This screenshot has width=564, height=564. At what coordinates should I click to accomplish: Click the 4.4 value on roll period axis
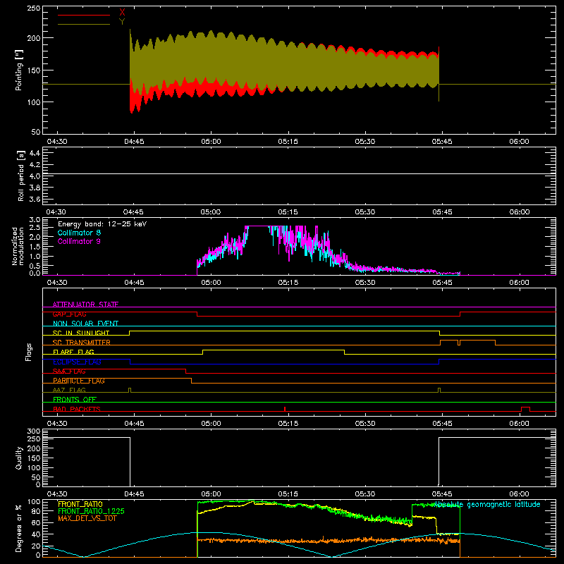35,153
